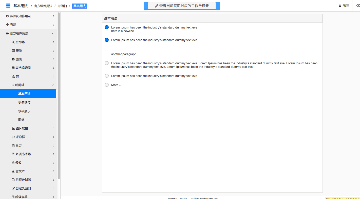Collapse the 官方组件用法 section chevron
Viewport: 360px width, 199px height.
[53, 33]
